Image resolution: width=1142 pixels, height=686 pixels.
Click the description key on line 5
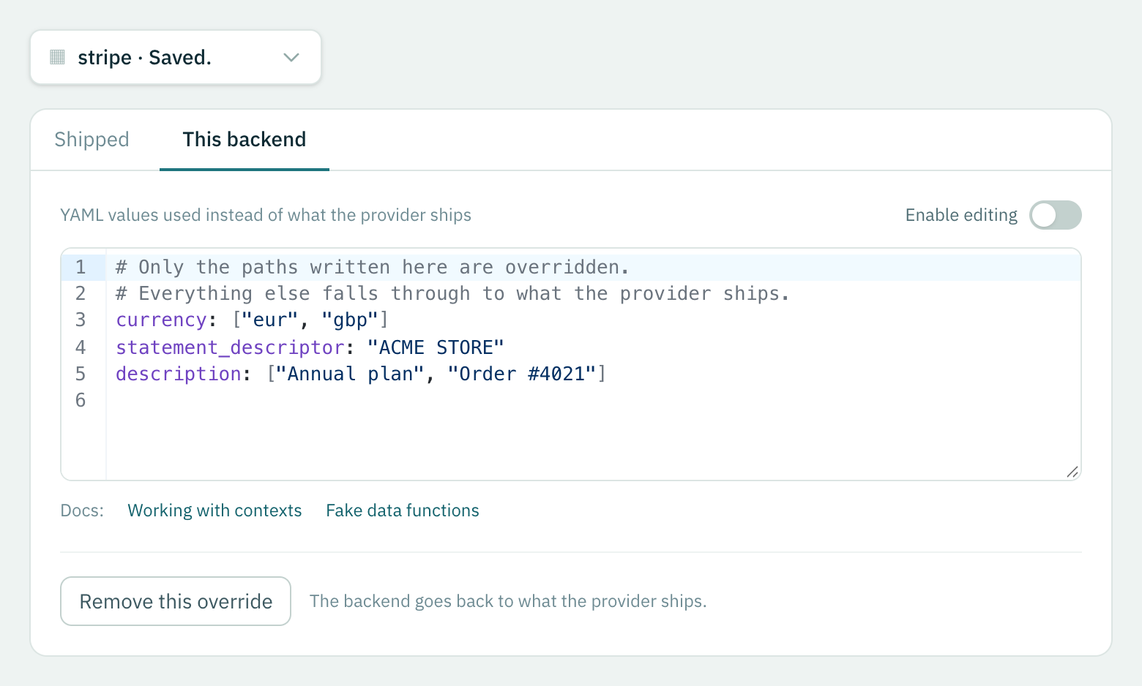pos(179,374)
